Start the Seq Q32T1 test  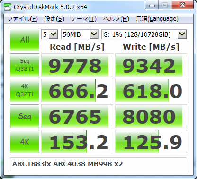coord(25,65)
